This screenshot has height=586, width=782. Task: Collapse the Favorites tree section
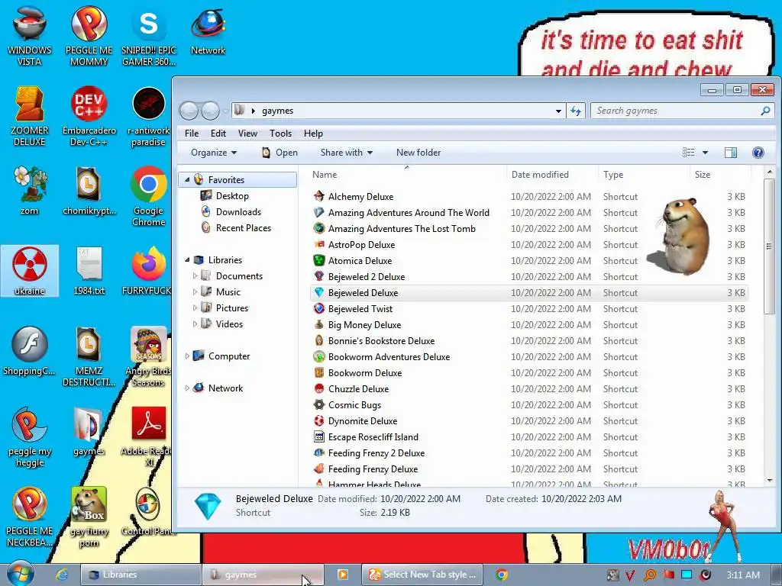click(187, 180)
